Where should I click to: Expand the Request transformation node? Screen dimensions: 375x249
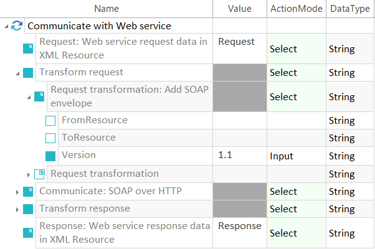(x=29, y=175)
